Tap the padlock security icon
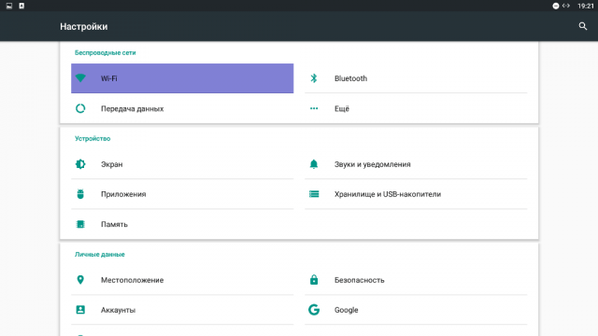Viewport: 598px width, 336px height. [314, 280]
